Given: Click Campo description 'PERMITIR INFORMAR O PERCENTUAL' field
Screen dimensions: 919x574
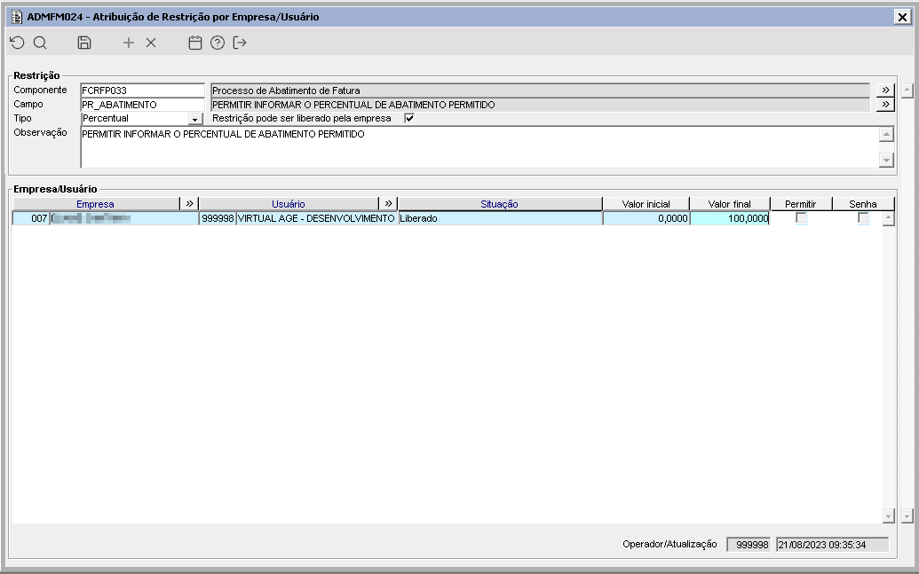Looking at the screenshot, I should 540,105.
